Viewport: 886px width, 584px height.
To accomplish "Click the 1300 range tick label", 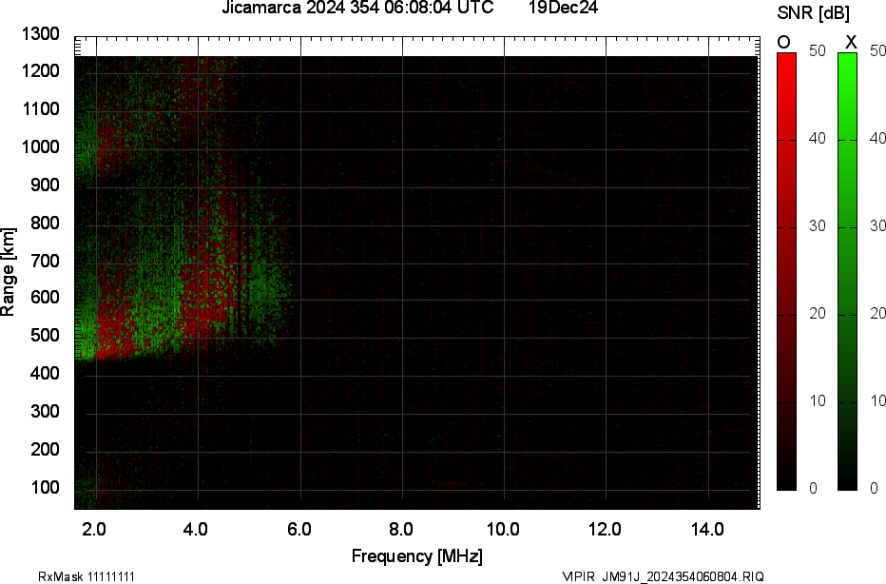I will (x=41, y=34).
